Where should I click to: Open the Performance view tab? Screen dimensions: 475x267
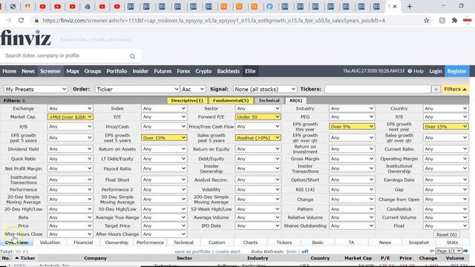[150, 243]
